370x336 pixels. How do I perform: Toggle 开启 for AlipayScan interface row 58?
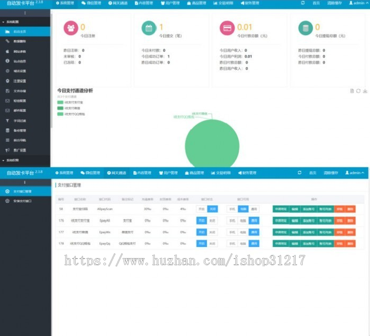tap(202, 209)
